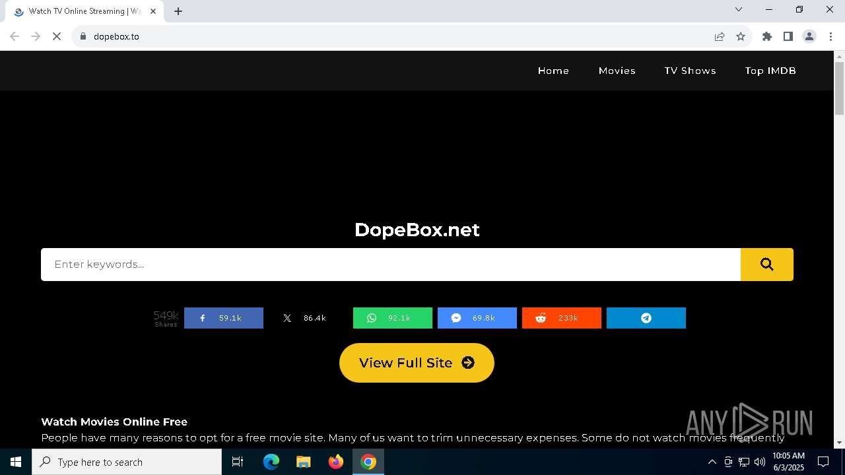Open the TV Shows nav item
Image resolution: width=845 pixels, height=475 pixels.
(691, 71)
